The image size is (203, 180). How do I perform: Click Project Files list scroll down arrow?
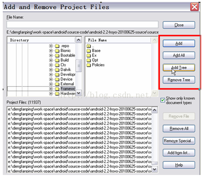[154, 169]
